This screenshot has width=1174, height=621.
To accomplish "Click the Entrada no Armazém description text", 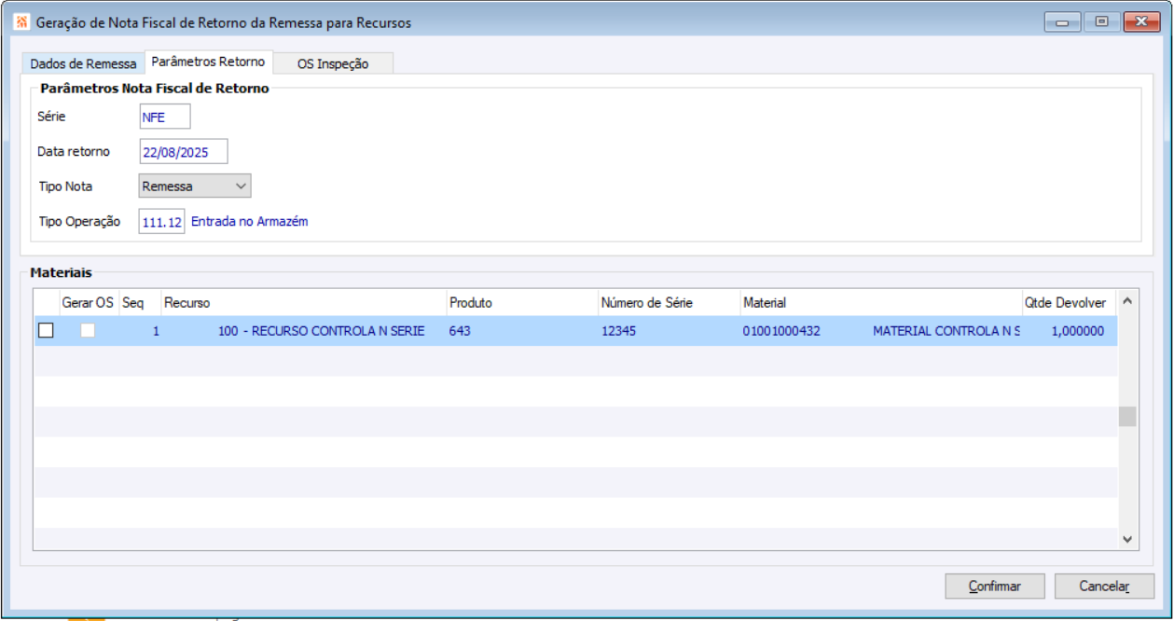I will tap(249, 222).
